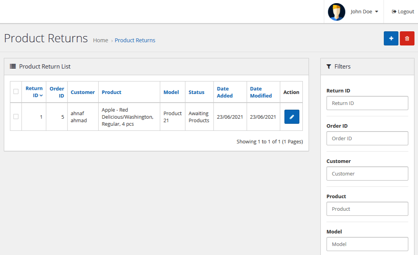The height and width of the screenshot is (255, 418).
Task: Click the blue add new return button
Action: click(391, 38)
